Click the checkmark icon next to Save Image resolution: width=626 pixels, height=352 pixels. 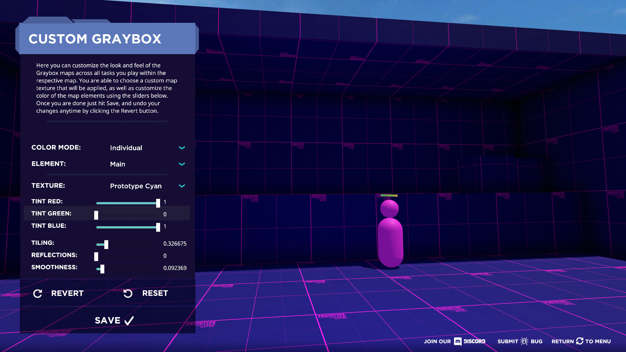click(128, 320)
